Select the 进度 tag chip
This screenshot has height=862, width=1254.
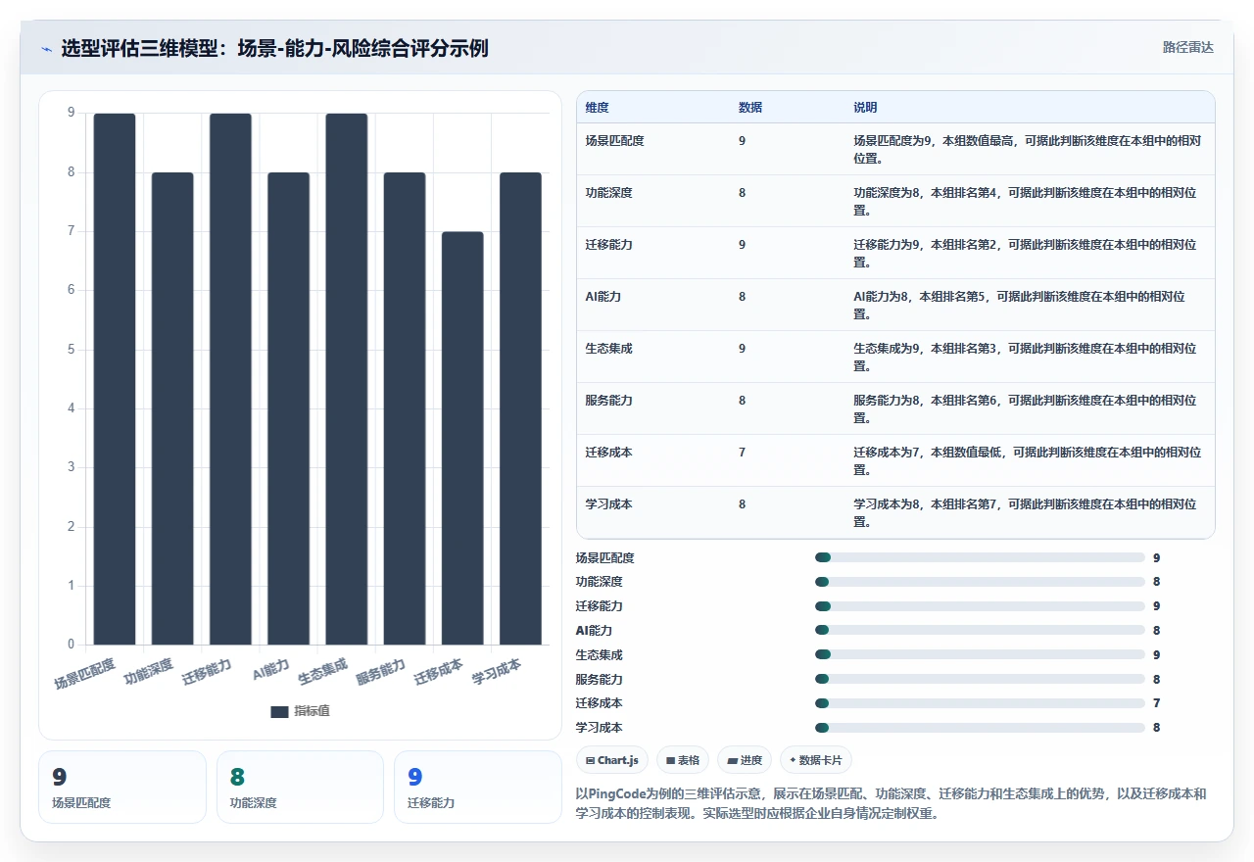coord(745,760)
